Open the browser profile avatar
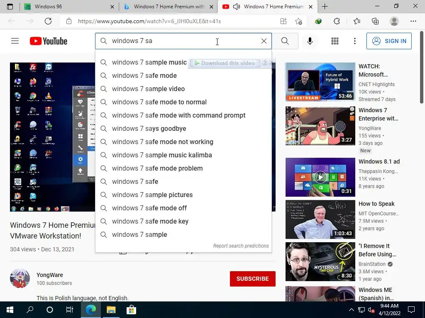 coord(394,21)
